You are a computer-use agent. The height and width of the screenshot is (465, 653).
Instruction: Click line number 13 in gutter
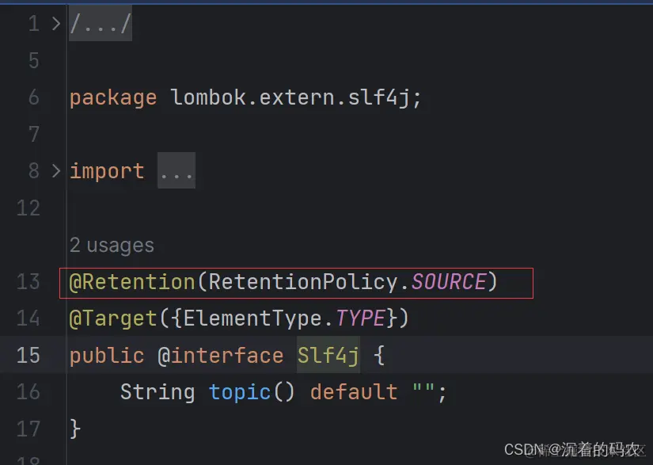[28, 282]
